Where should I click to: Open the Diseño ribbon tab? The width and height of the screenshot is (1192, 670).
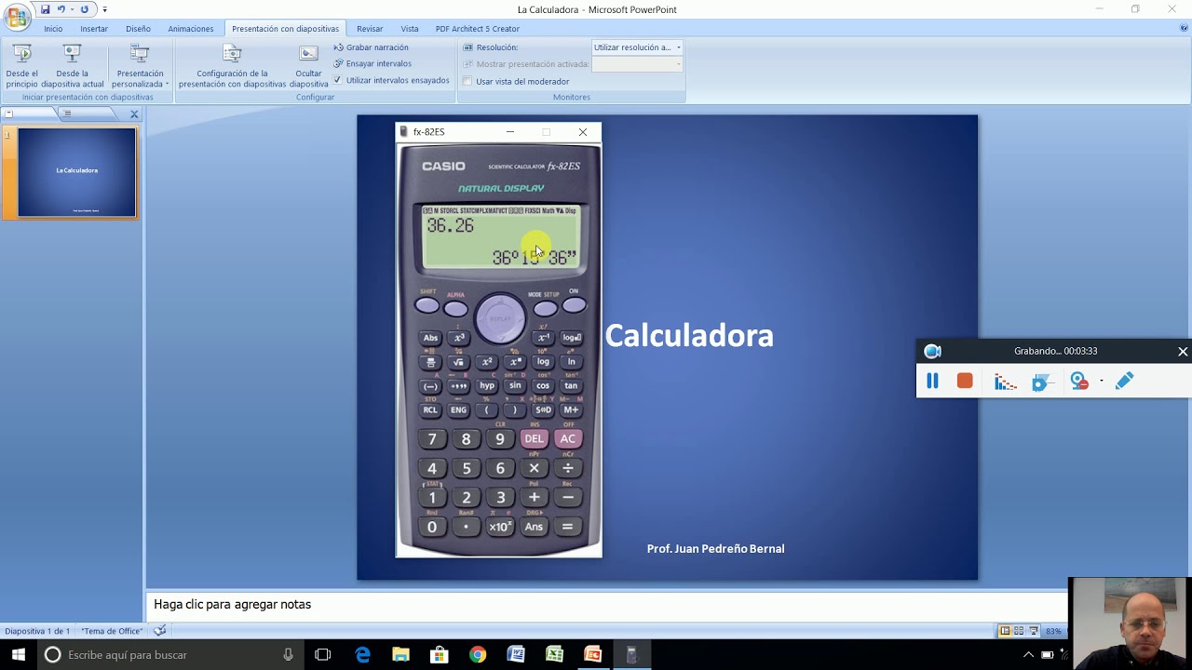(138, 29)
